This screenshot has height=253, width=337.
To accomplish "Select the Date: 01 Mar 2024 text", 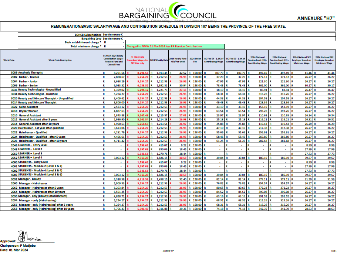I will (x=14, y=250).
